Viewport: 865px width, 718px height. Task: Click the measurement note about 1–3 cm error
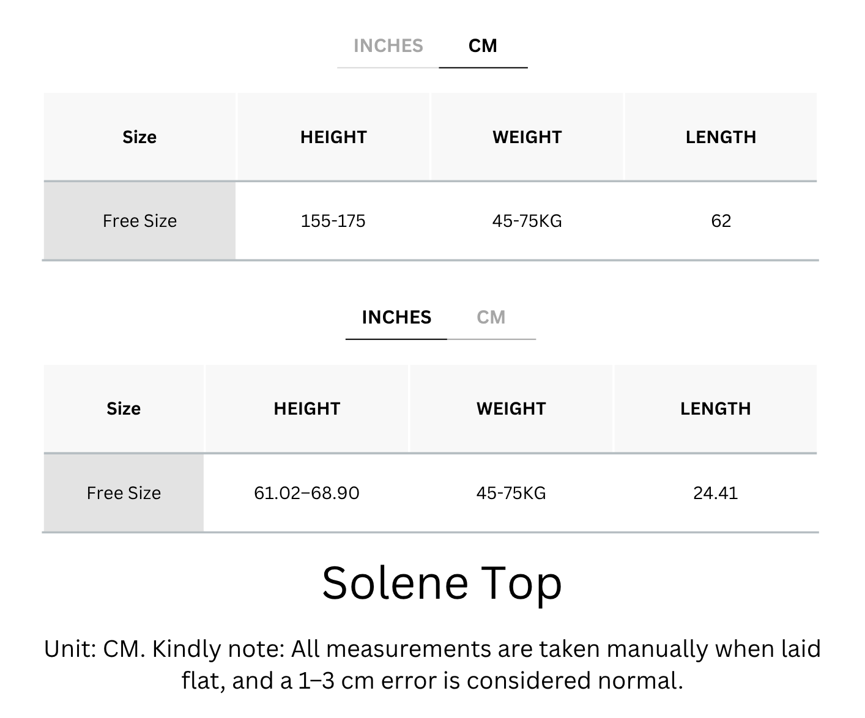pyautogui.click(x=432, y=665)
